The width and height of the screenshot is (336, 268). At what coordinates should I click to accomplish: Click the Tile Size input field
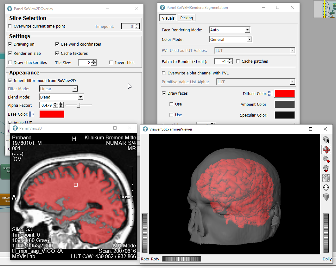coord(84,63)
